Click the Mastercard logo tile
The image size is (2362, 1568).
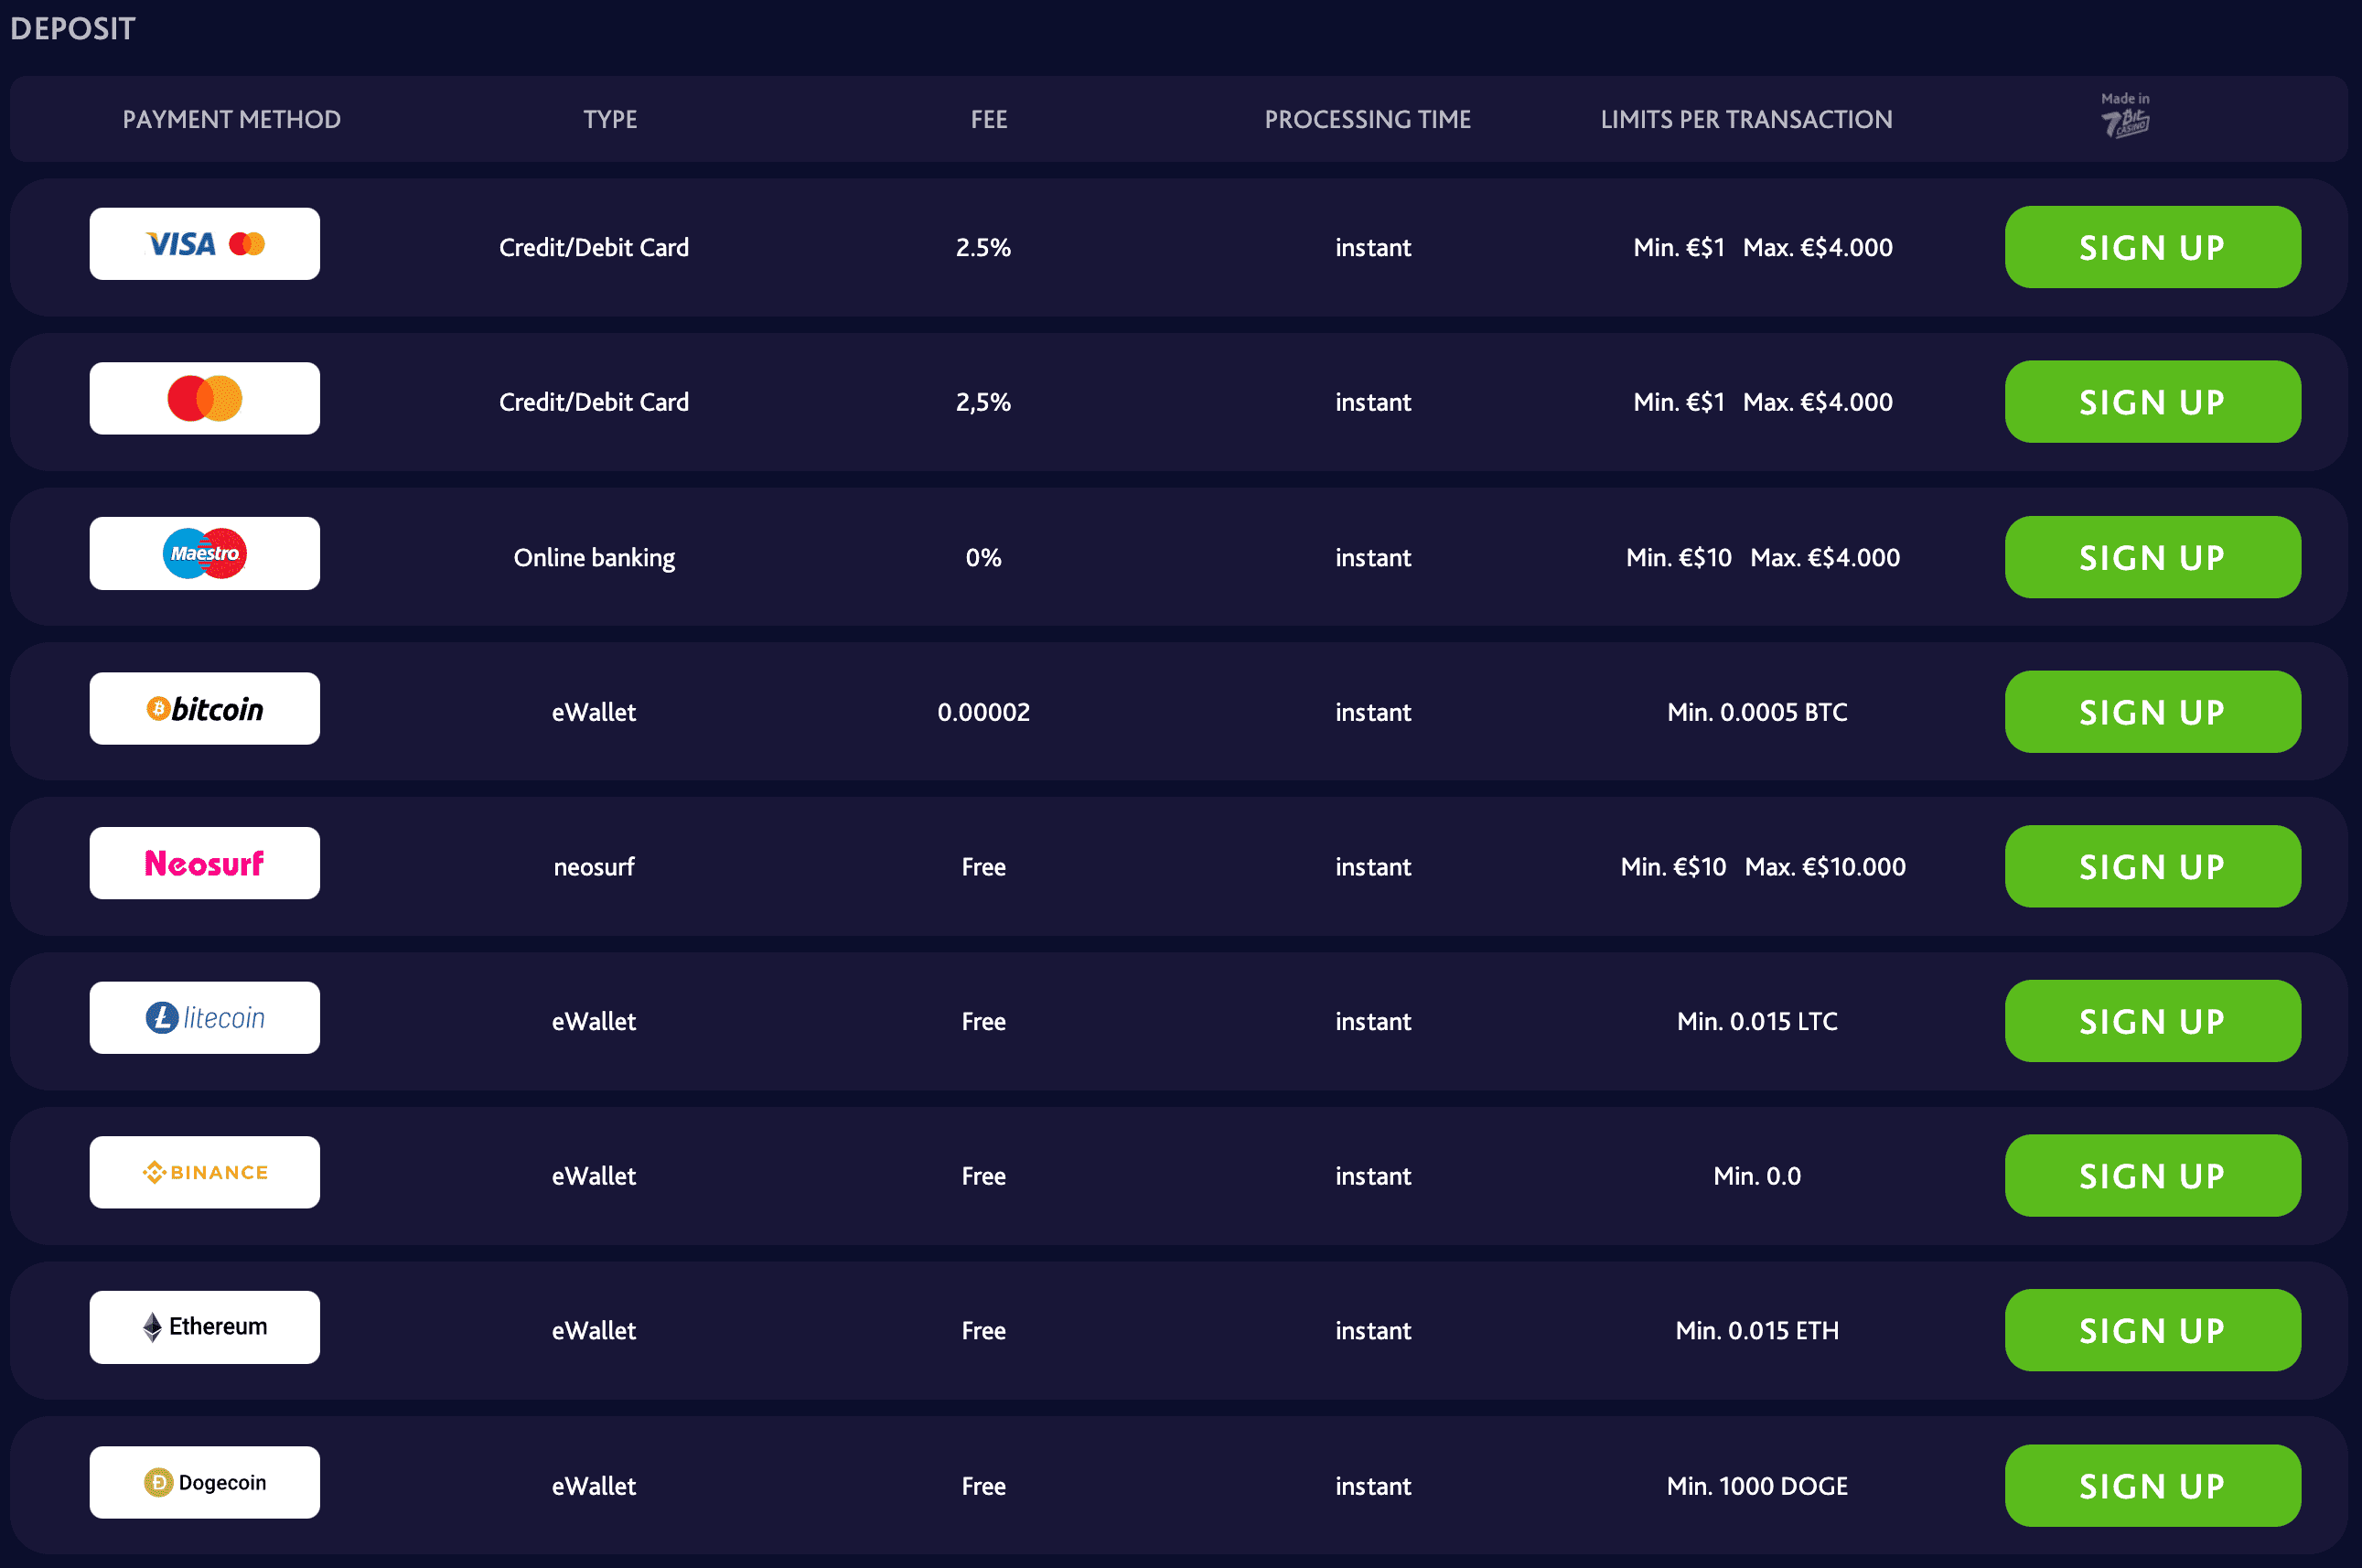[x=205, y=399]
